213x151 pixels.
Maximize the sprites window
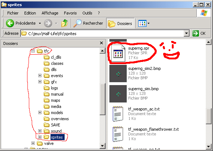point(201,5)
